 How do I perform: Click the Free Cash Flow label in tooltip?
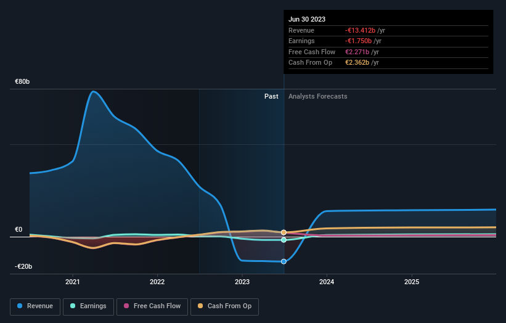point(312,52)
